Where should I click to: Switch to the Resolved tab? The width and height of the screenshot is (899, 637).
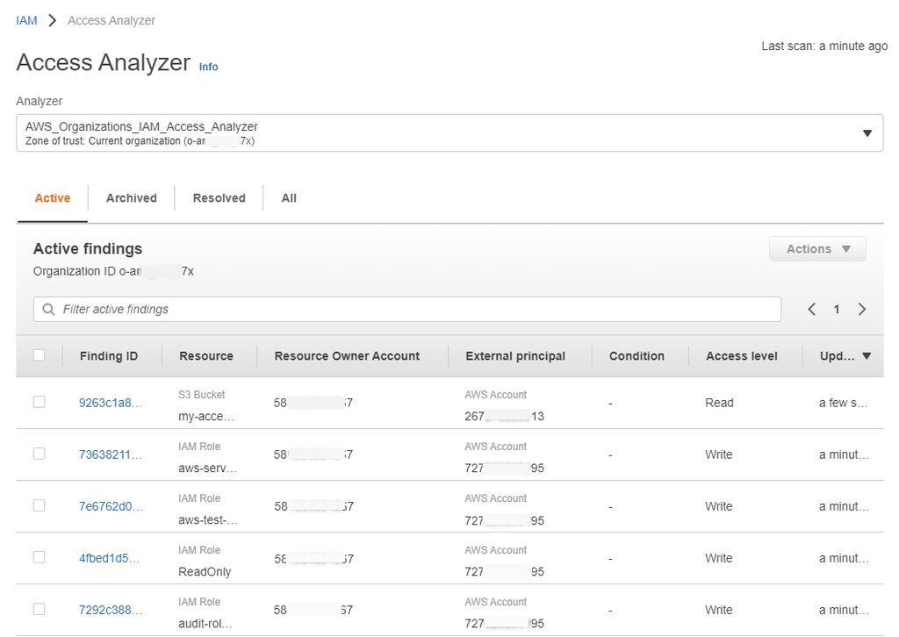click(219, 198)
